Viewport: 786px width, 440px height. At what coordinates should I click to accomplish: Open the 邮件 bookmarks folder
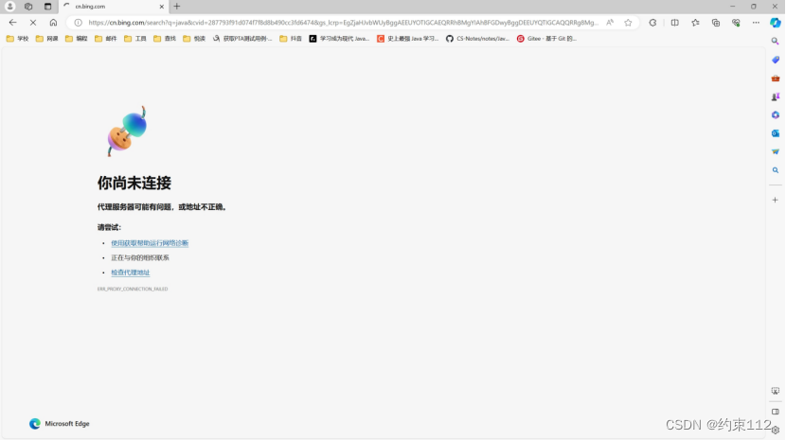point(106,39)
